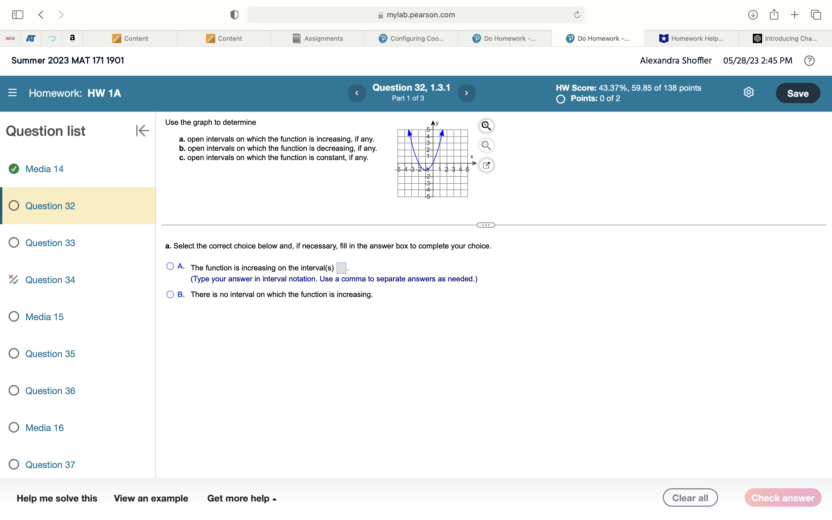Zoom in on the graph using magnifier plus icon
832x520 pixels.
point(486,126)
